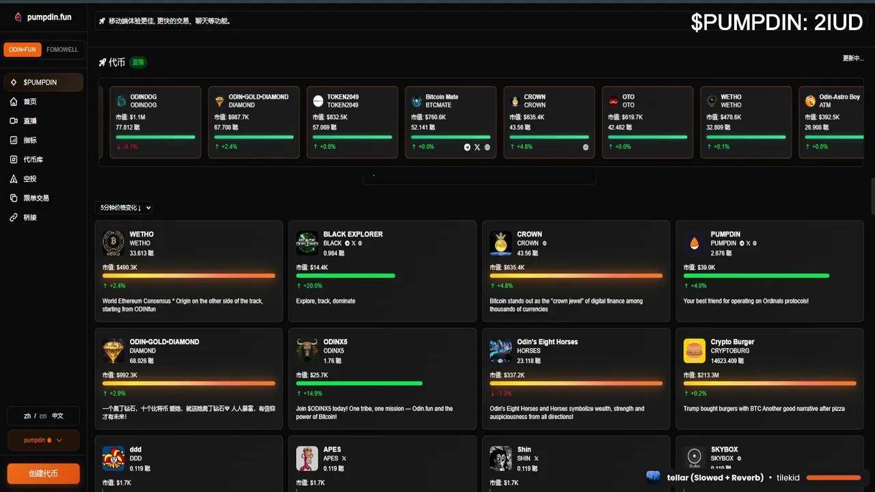Click the TOKEN2049 ticker card name
Image resolution: width=875 pixels, height=492 pixels.
pyautogui.click(x=344, y=97)
